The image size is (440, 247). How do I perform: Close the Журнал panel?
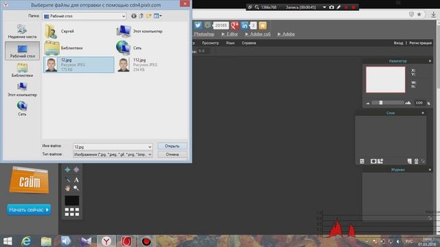(430, 169)
